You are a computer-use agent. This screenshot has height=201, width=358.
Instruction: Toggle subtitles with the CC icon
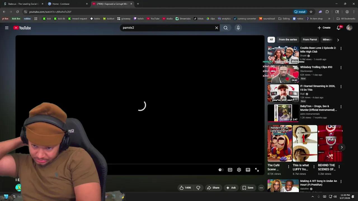(x=230, y=170)
